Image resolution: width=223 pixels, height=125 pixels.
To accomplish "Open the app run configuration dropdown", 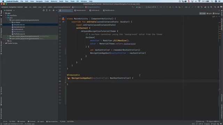I will click(x=139, y=7).
